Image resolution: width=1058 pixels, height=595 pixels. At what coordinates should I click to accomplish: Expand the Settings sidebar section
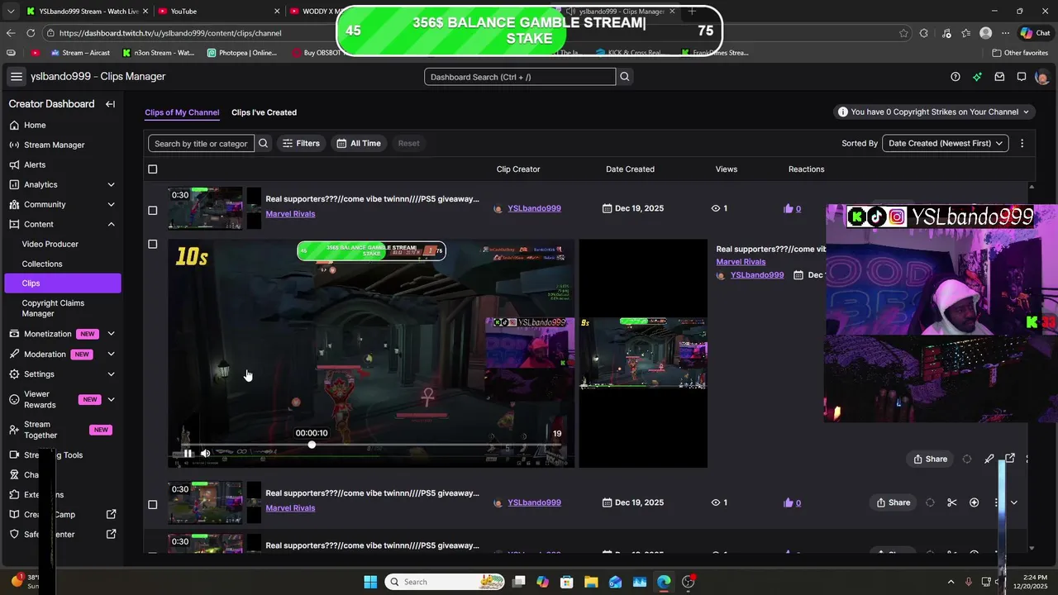click(x=111, y=374)
